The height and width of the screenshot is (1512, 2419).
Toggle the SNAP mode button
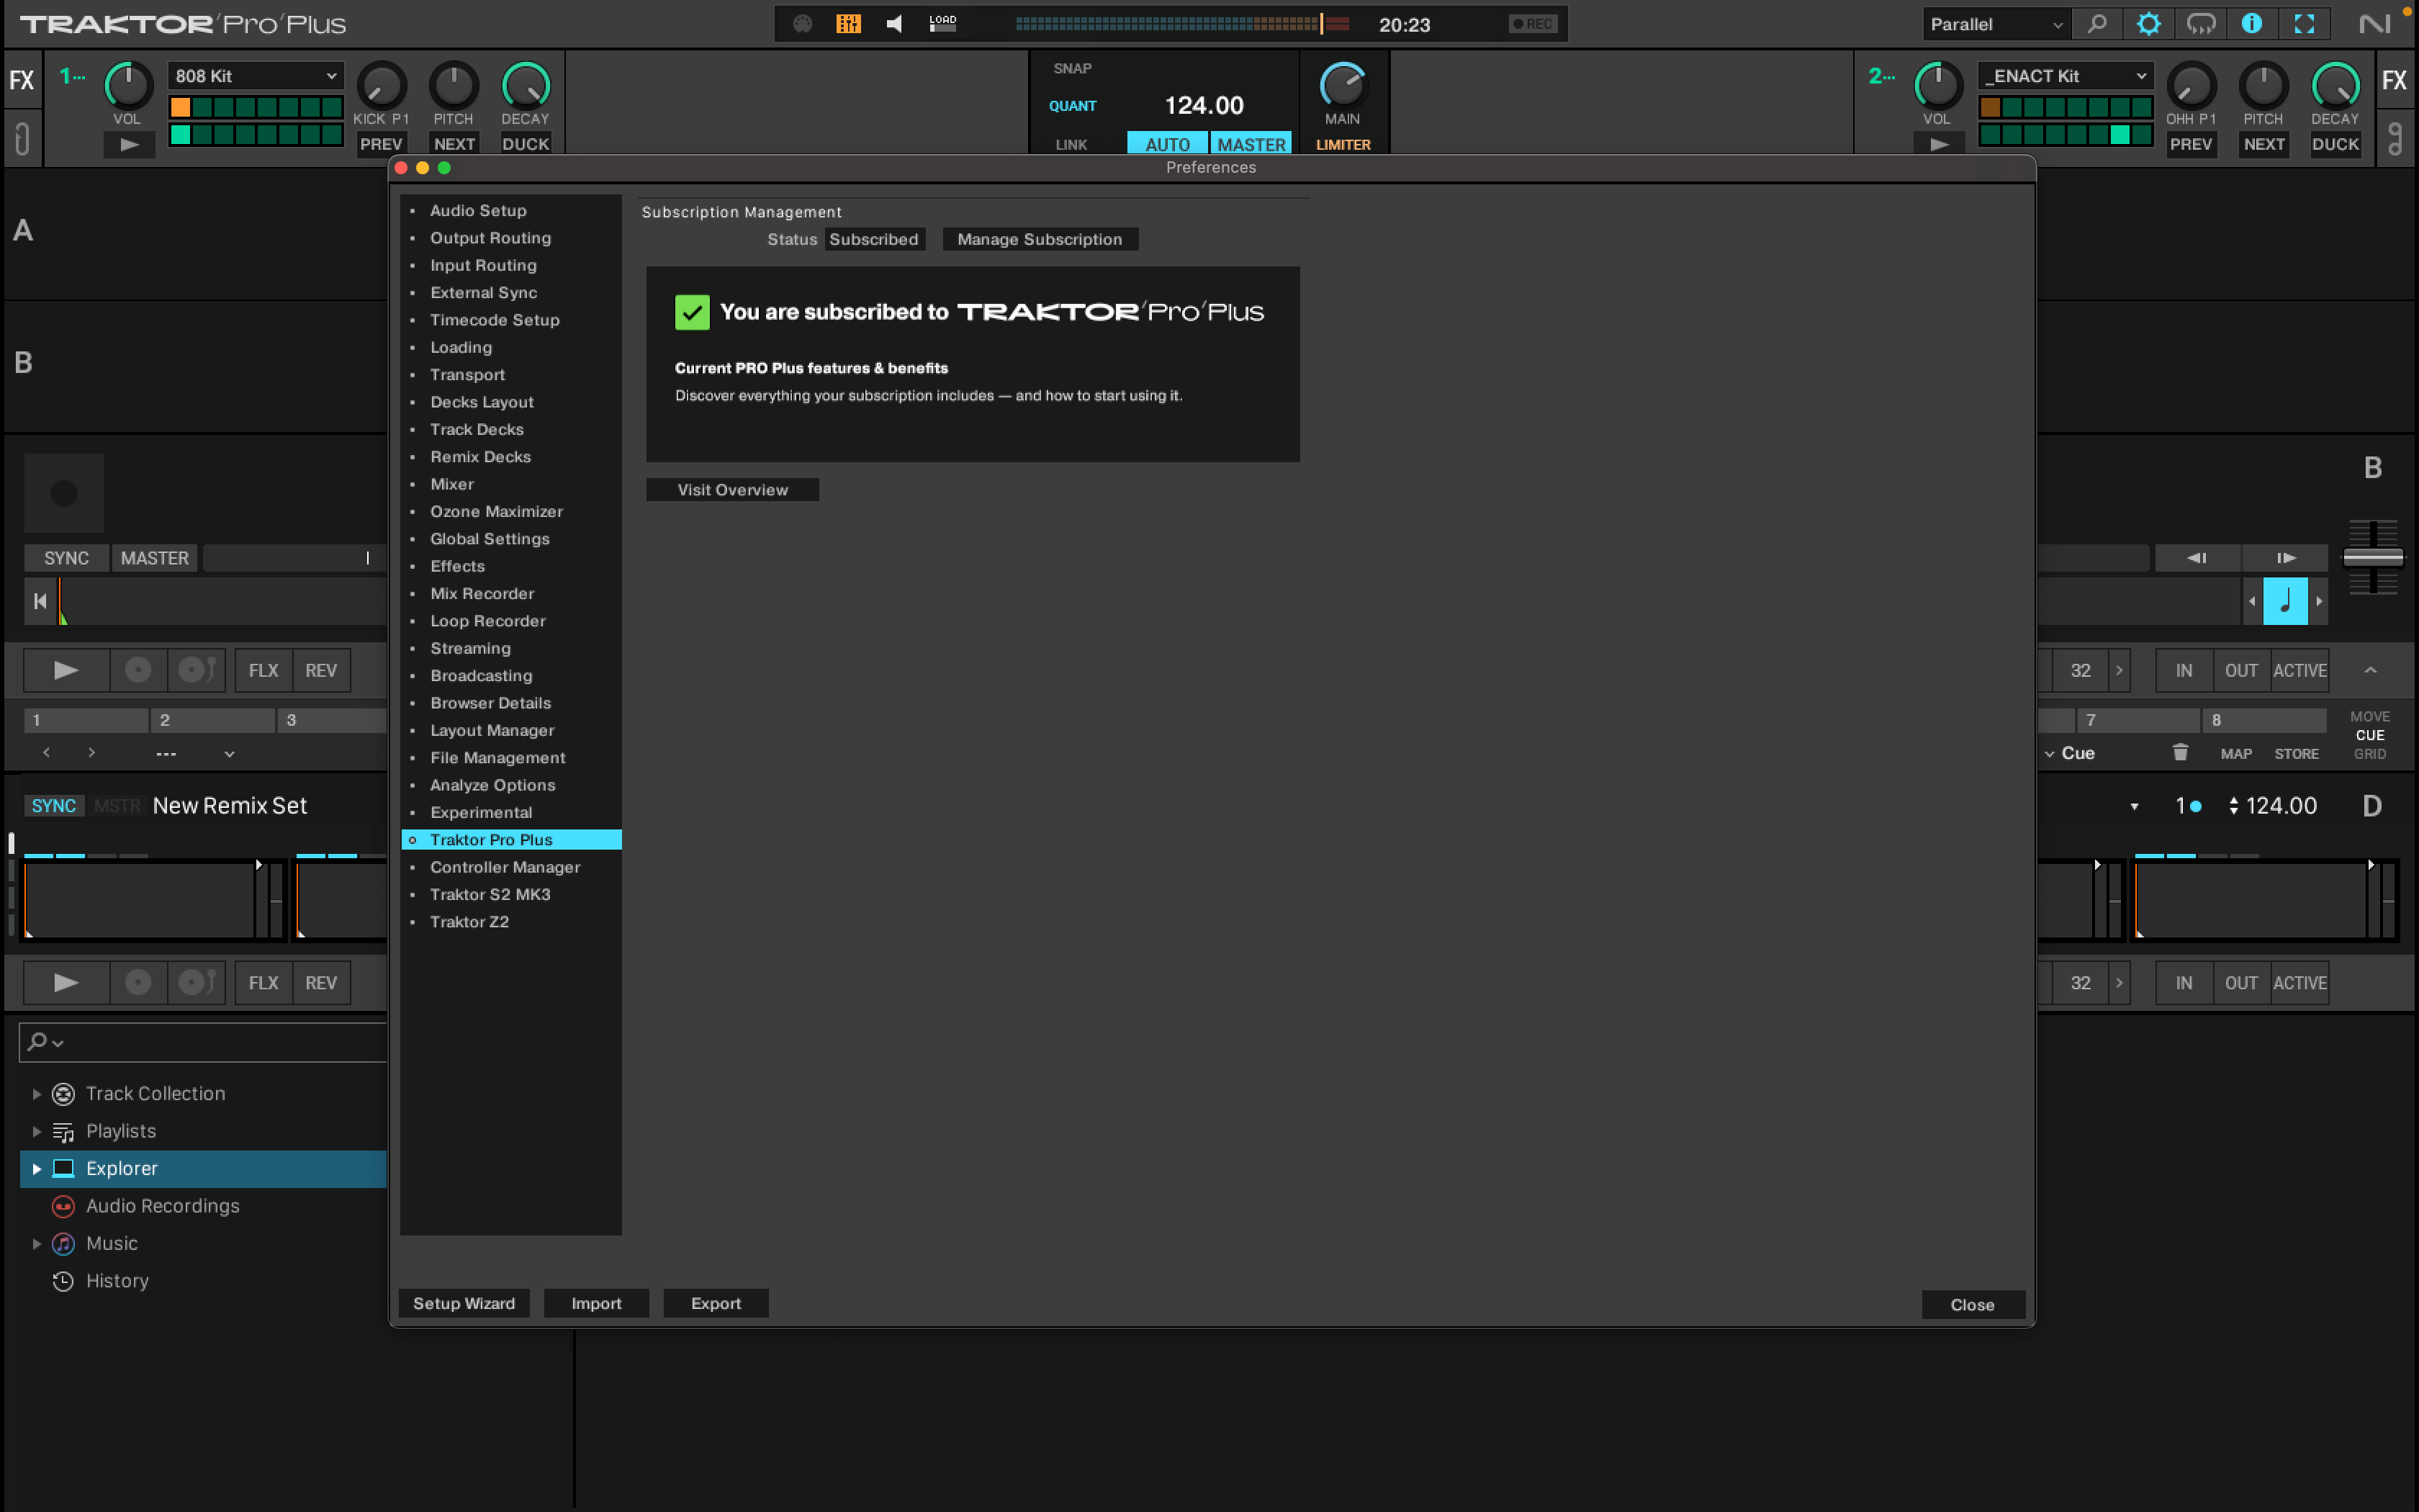pyautogui.click(x=1071, y=68)
